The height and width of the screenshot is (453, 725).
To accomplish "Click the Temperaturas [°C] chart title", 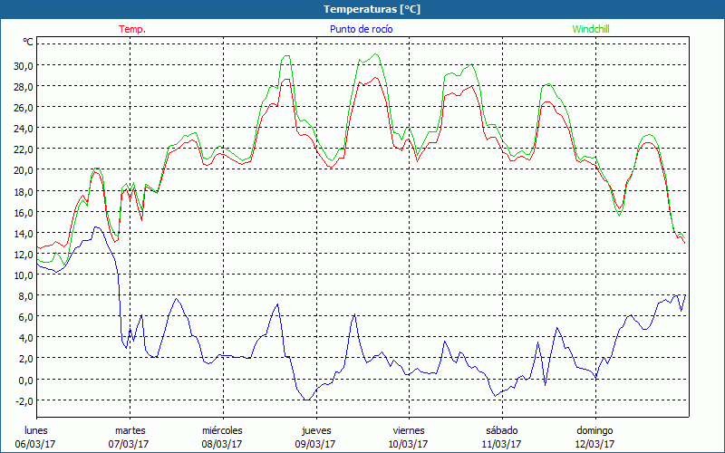I will pyautogui.click(x=372, y=9).
